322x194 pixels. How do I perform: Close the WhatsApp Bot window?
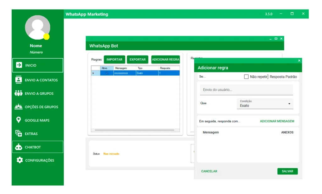click(281, 39)
